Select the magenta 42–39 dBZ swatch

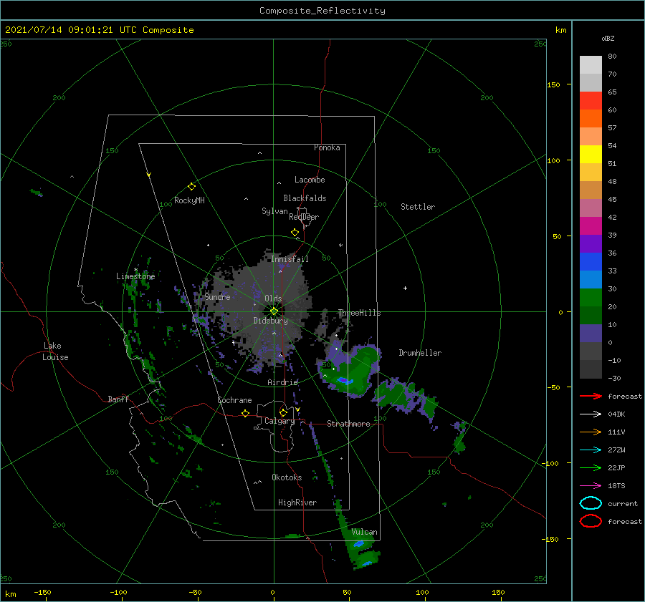coord(591,225)
